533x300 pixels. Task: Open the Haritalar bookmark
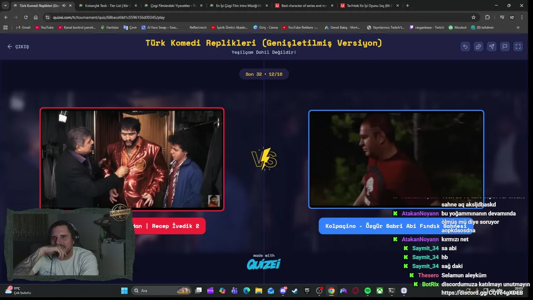[x=110, y=27]
